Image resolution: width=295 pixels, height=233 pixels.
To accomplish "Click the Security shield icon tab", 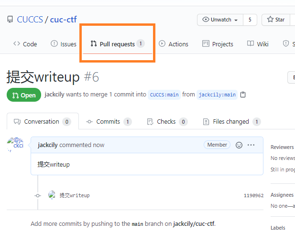I will (x=286, y=43).
